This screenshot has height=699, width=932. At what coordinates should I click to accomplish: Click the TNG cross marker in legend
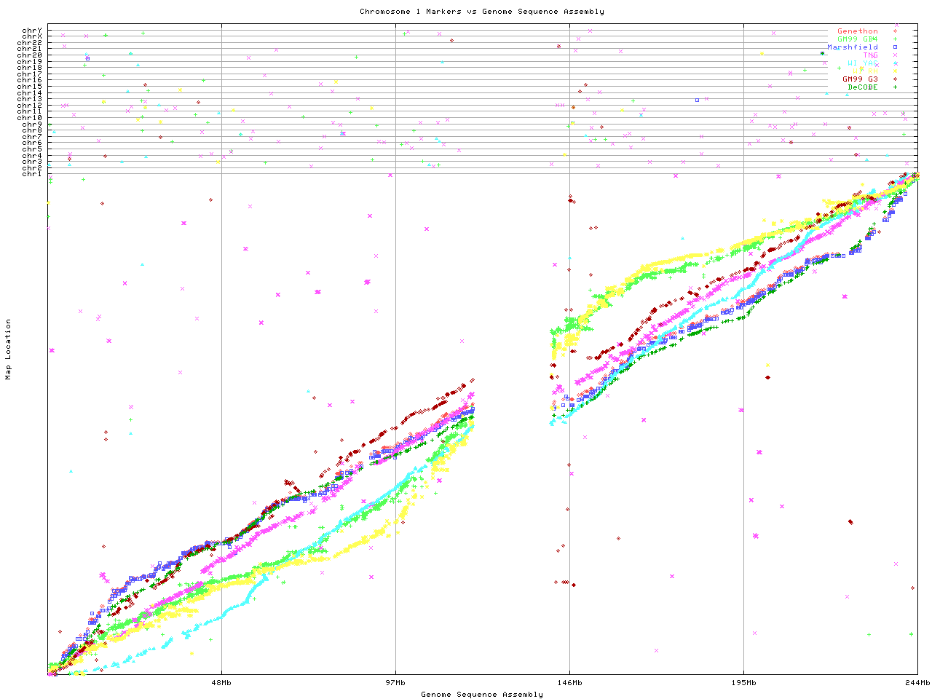click(x=896, y=55)
